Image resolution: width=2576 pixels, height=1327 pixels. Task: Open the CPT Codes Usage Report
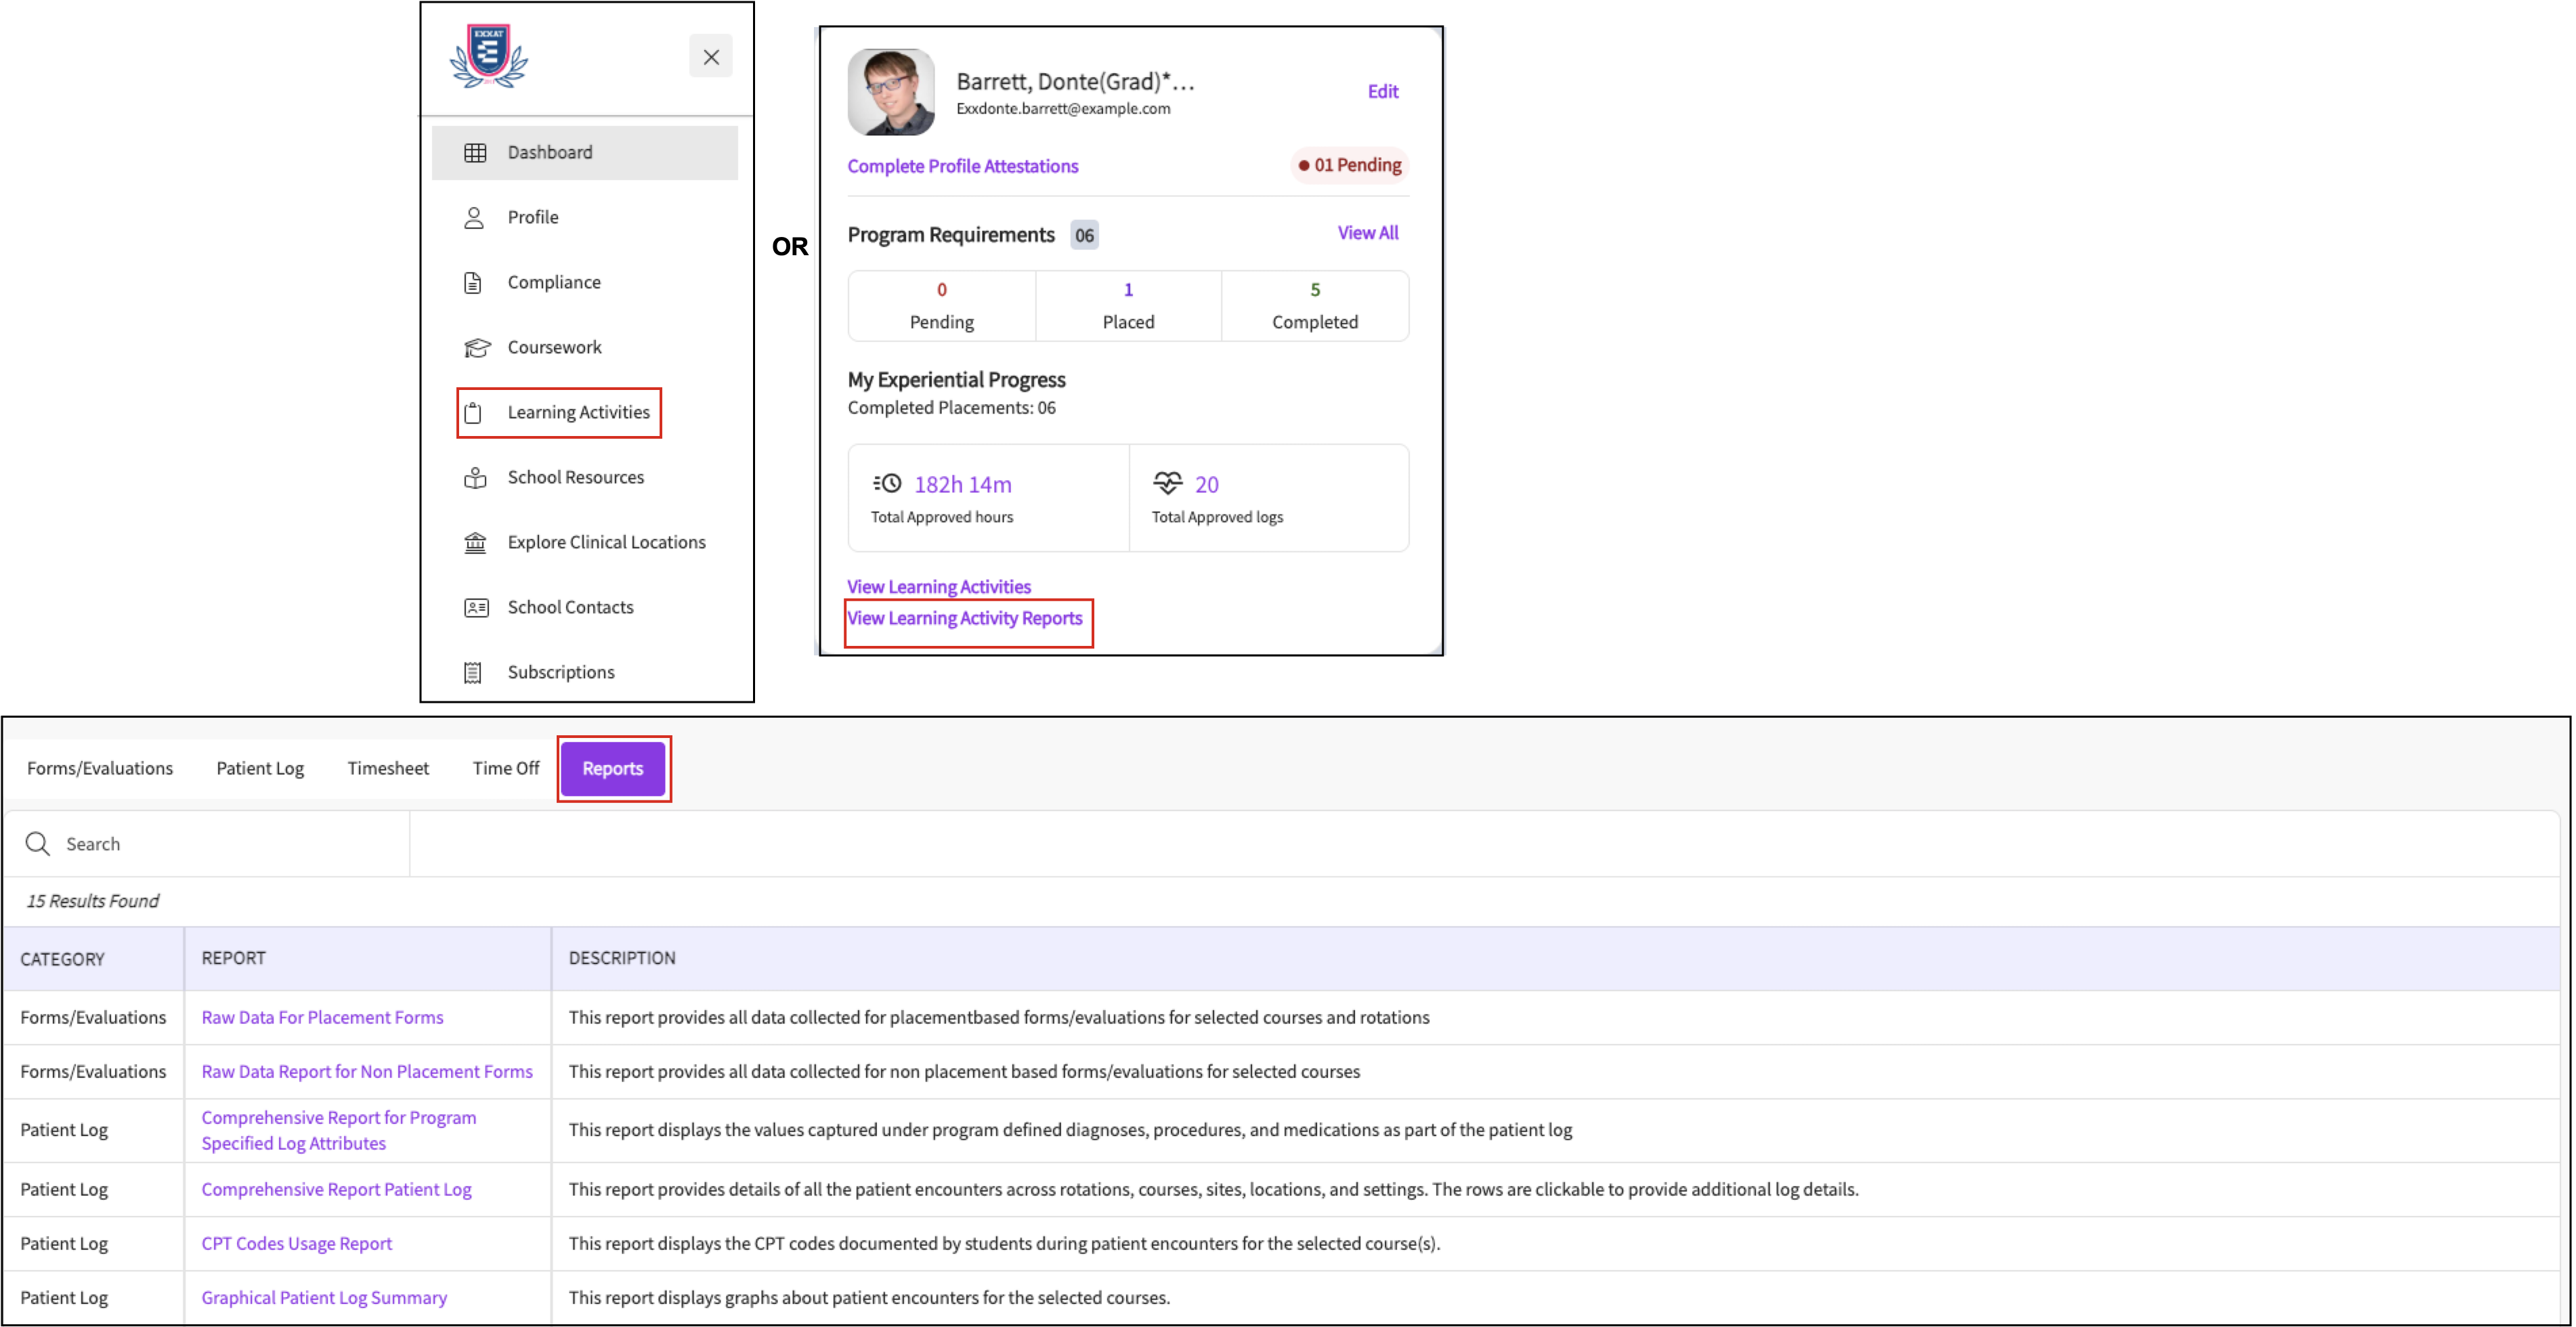296,1243
